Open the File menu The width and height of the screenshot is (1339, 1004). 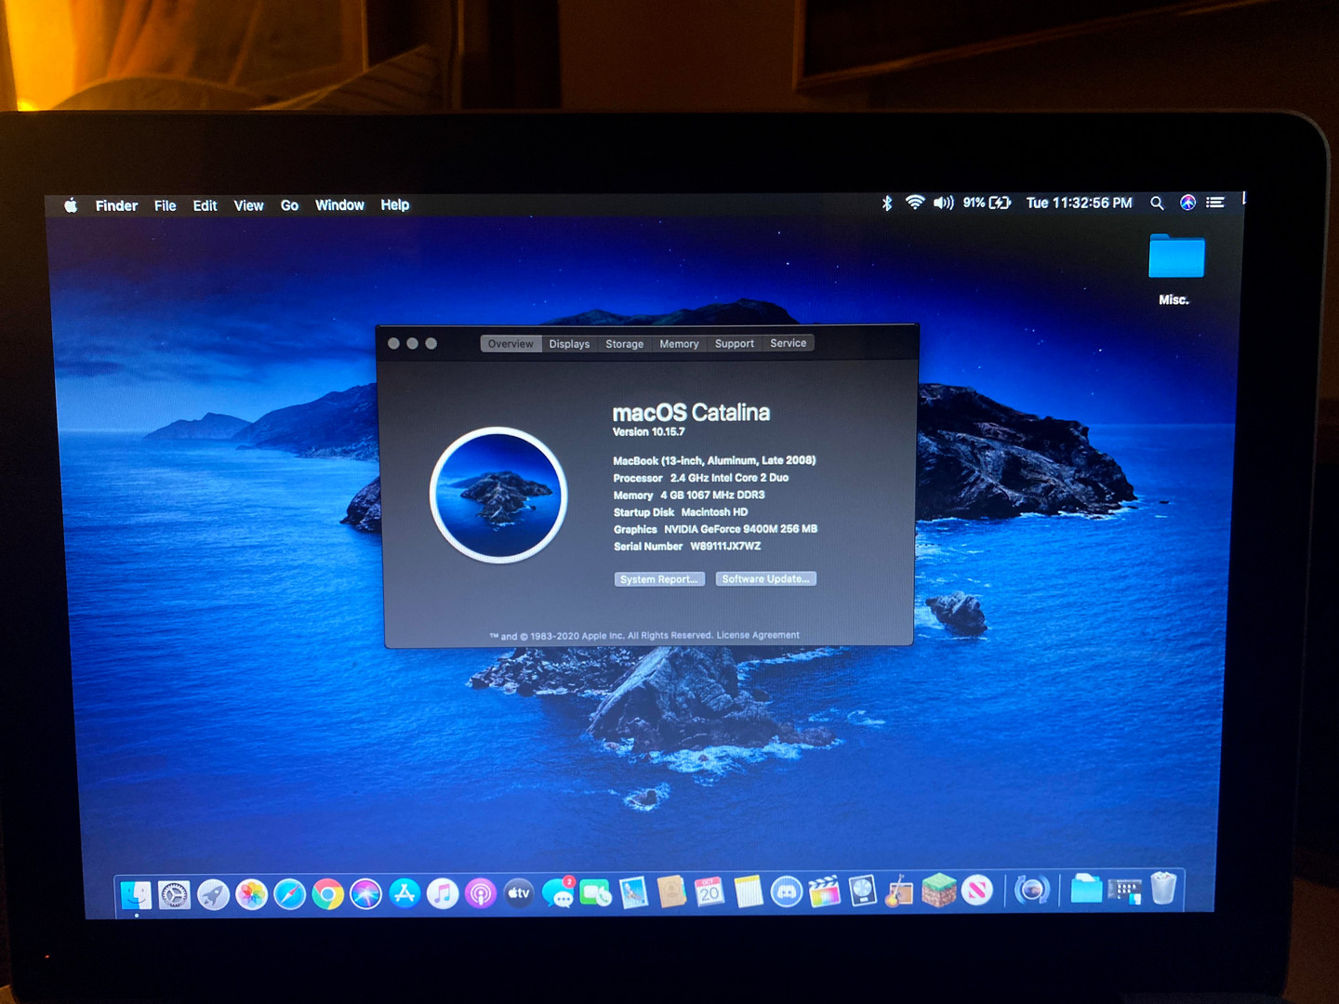click(166, 205)
